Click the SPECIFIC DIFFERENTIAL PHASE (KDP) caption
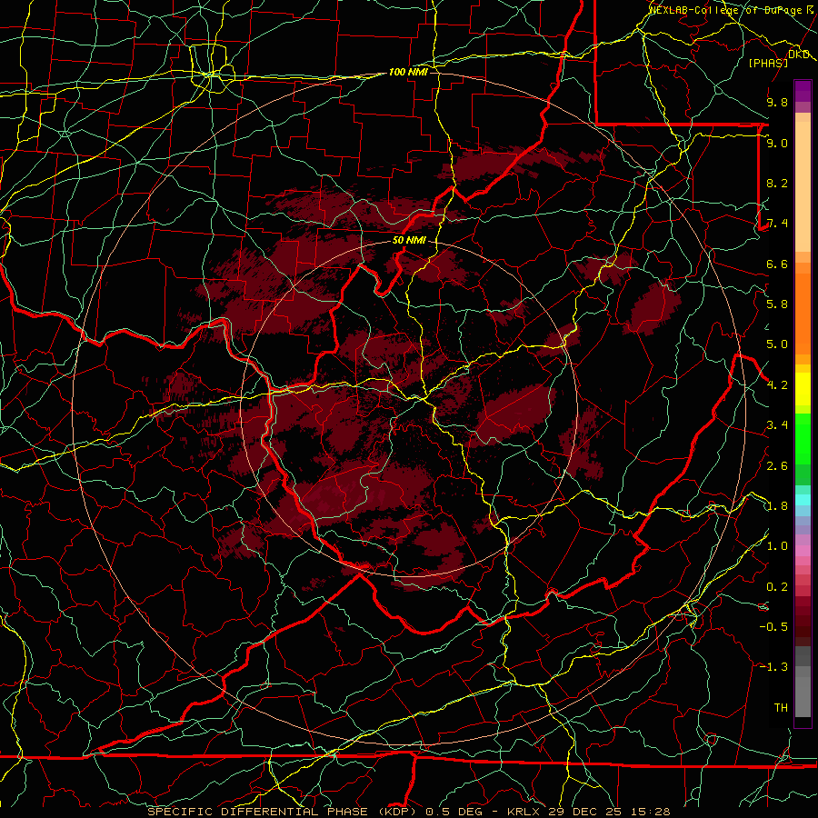This screenshot has height=818, width=818. pyautogui.click(x=280, y=812)
